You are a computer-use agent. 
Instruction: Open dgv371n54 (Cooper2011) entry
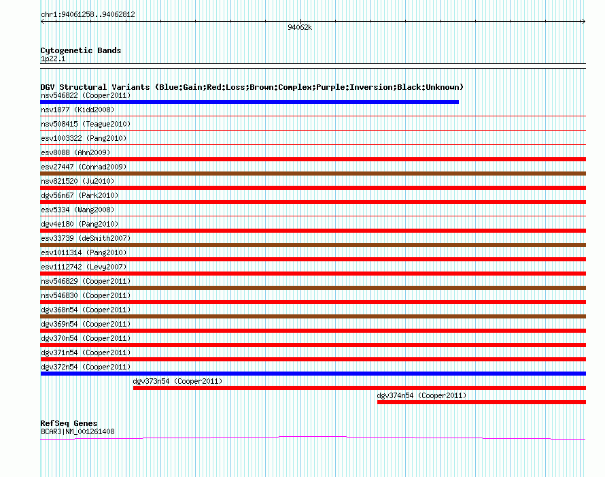point(86,352)
